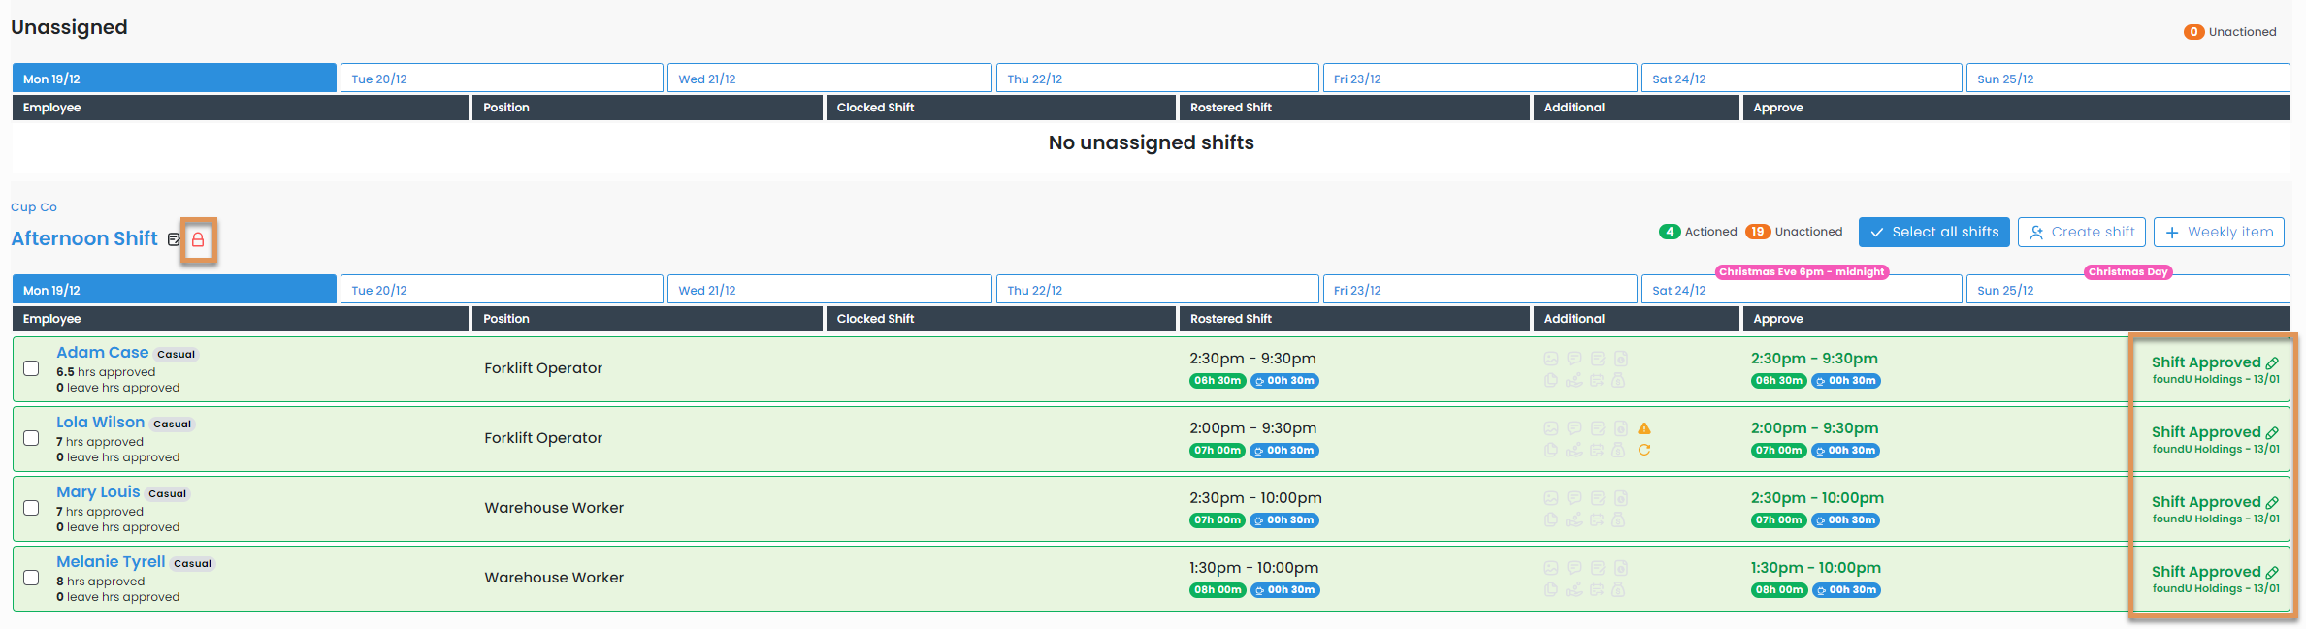Select Wed 21/12 tab in the Unassigned section

(828, 79)
